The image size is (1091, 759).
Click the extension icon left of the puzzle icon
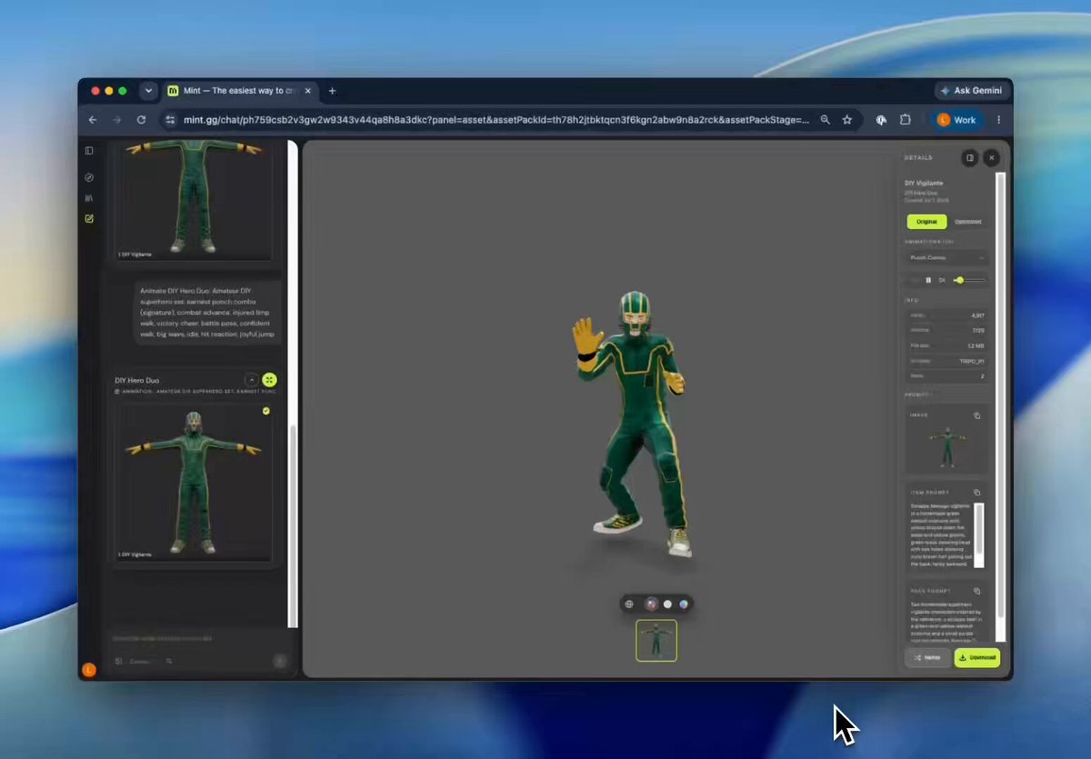point(881,120)
